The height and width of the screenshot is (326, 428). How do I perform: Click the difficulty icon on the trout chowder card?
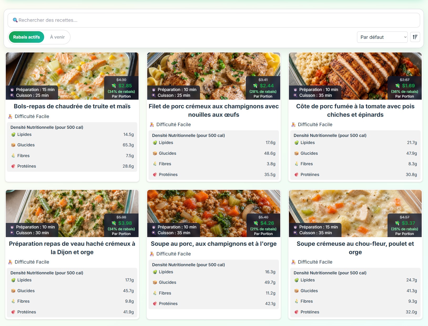pyautogui.click(x=10, y=116)
